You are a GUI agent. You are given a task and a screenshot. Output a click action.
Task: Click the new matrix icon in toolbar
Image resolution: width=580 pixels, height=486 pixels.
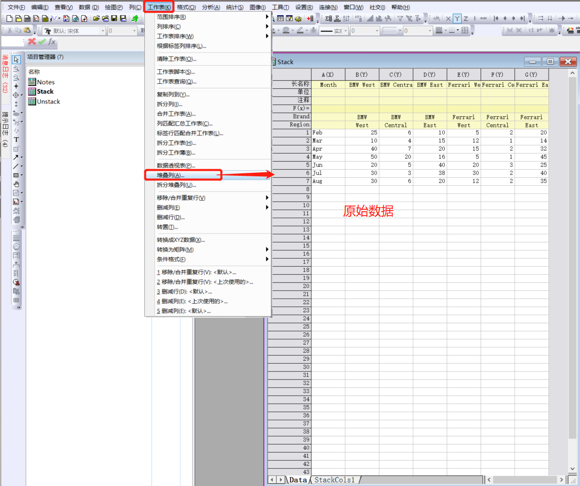tap(45, 18)
